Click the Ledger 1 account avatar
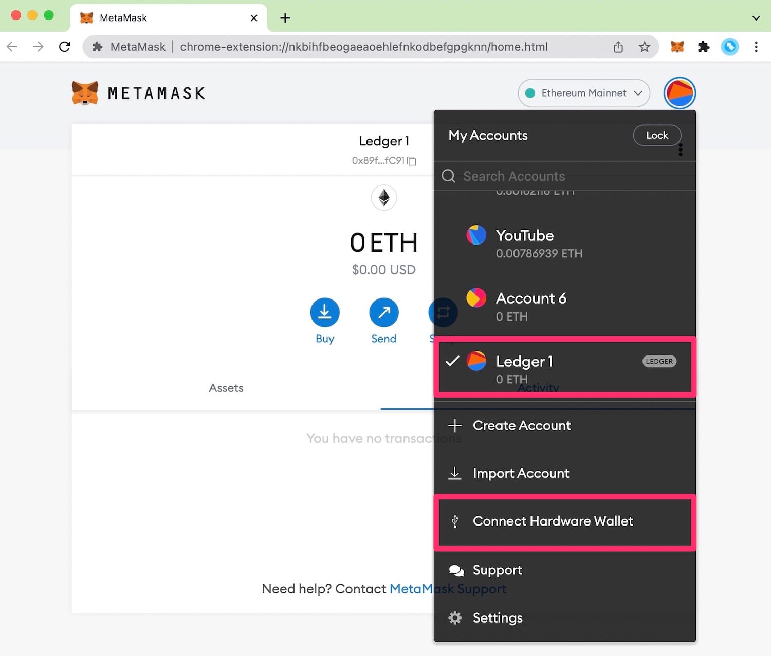 [x=476, y=361]
